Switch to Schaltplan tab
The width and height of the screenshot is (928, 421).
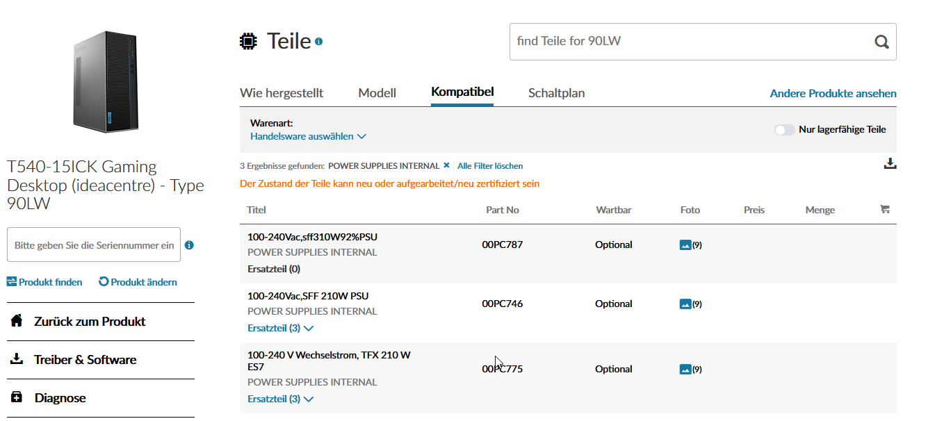pos(556,93)
